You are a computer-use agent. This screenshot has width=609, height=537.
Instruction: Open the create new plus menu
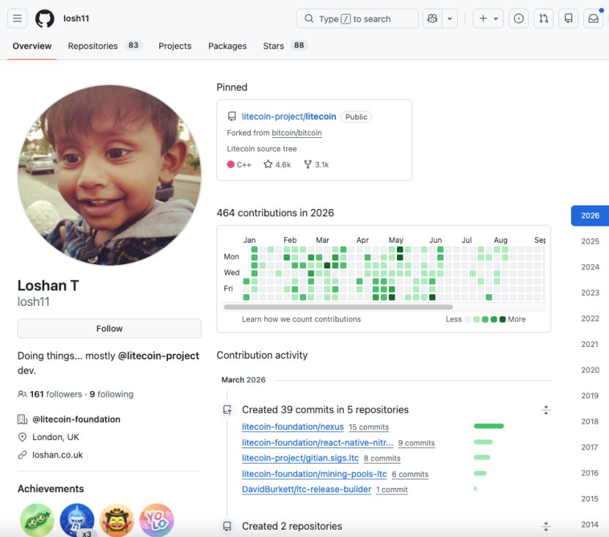488,18
